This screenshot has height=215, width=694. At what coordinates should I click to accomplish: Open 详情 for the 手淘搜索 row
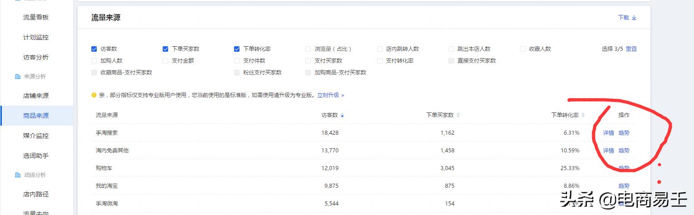(609, 133)
